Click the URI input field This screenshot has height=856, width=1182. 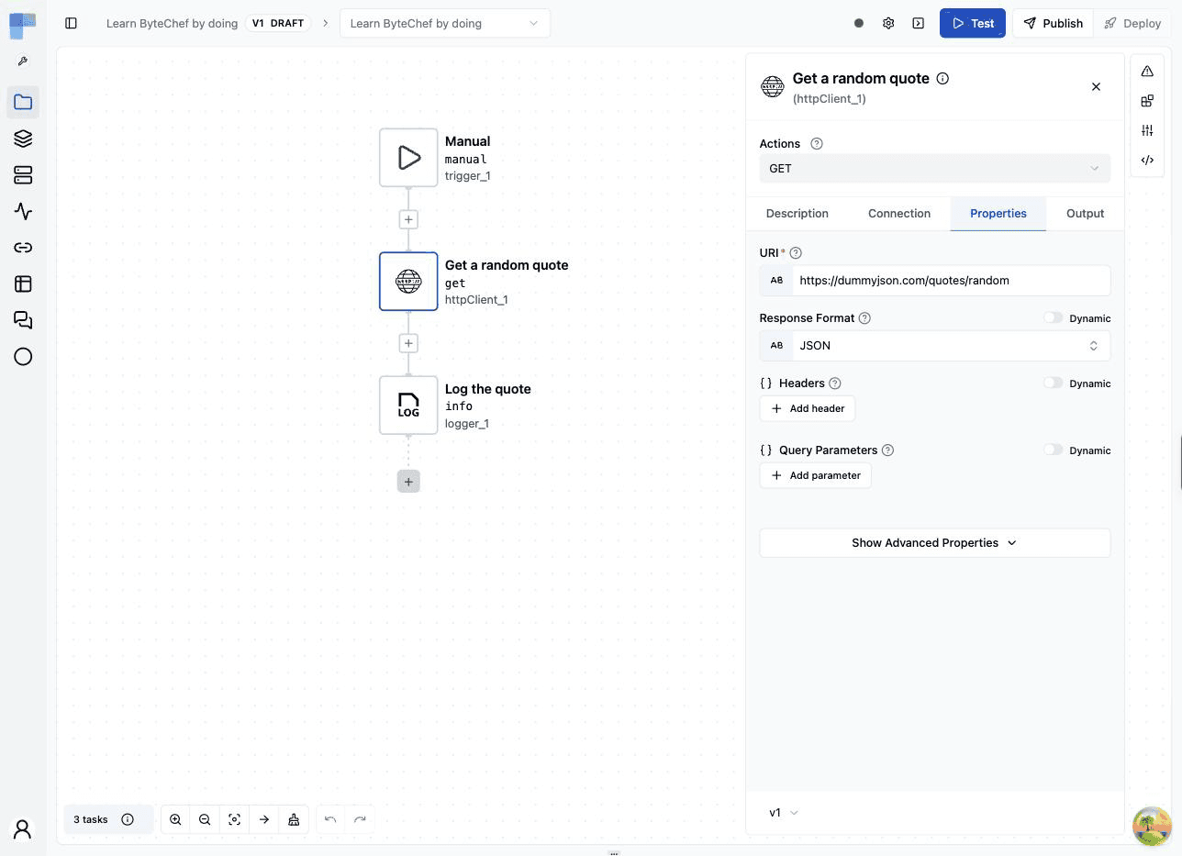(x=951, y=281)
